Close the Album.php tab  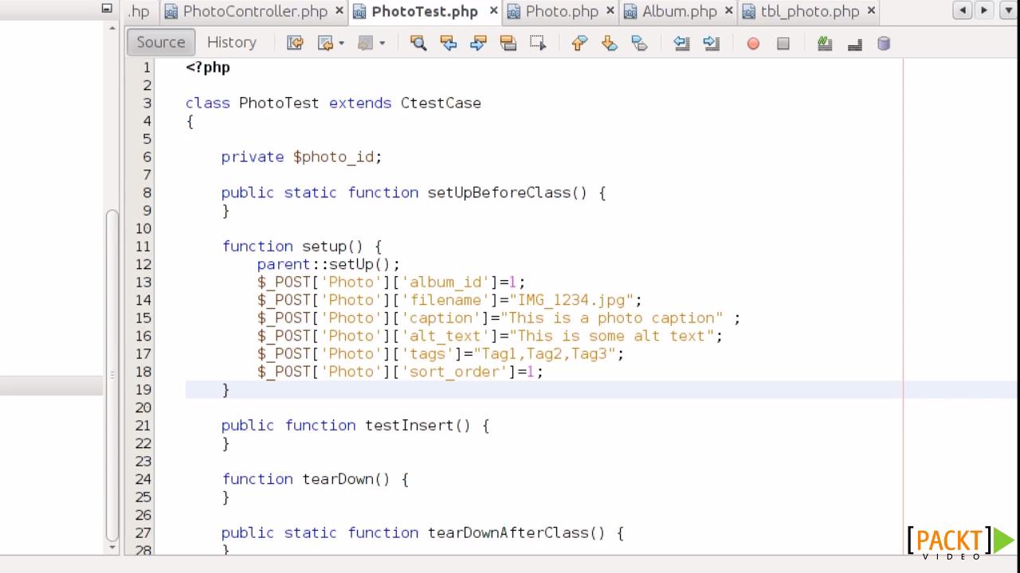(x=728, y=11)
